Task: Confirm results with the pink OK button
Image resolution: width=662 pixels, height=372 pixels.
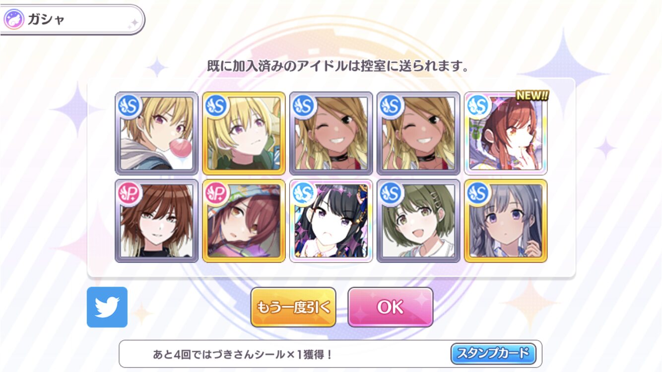Action: (x=390, y=308)
